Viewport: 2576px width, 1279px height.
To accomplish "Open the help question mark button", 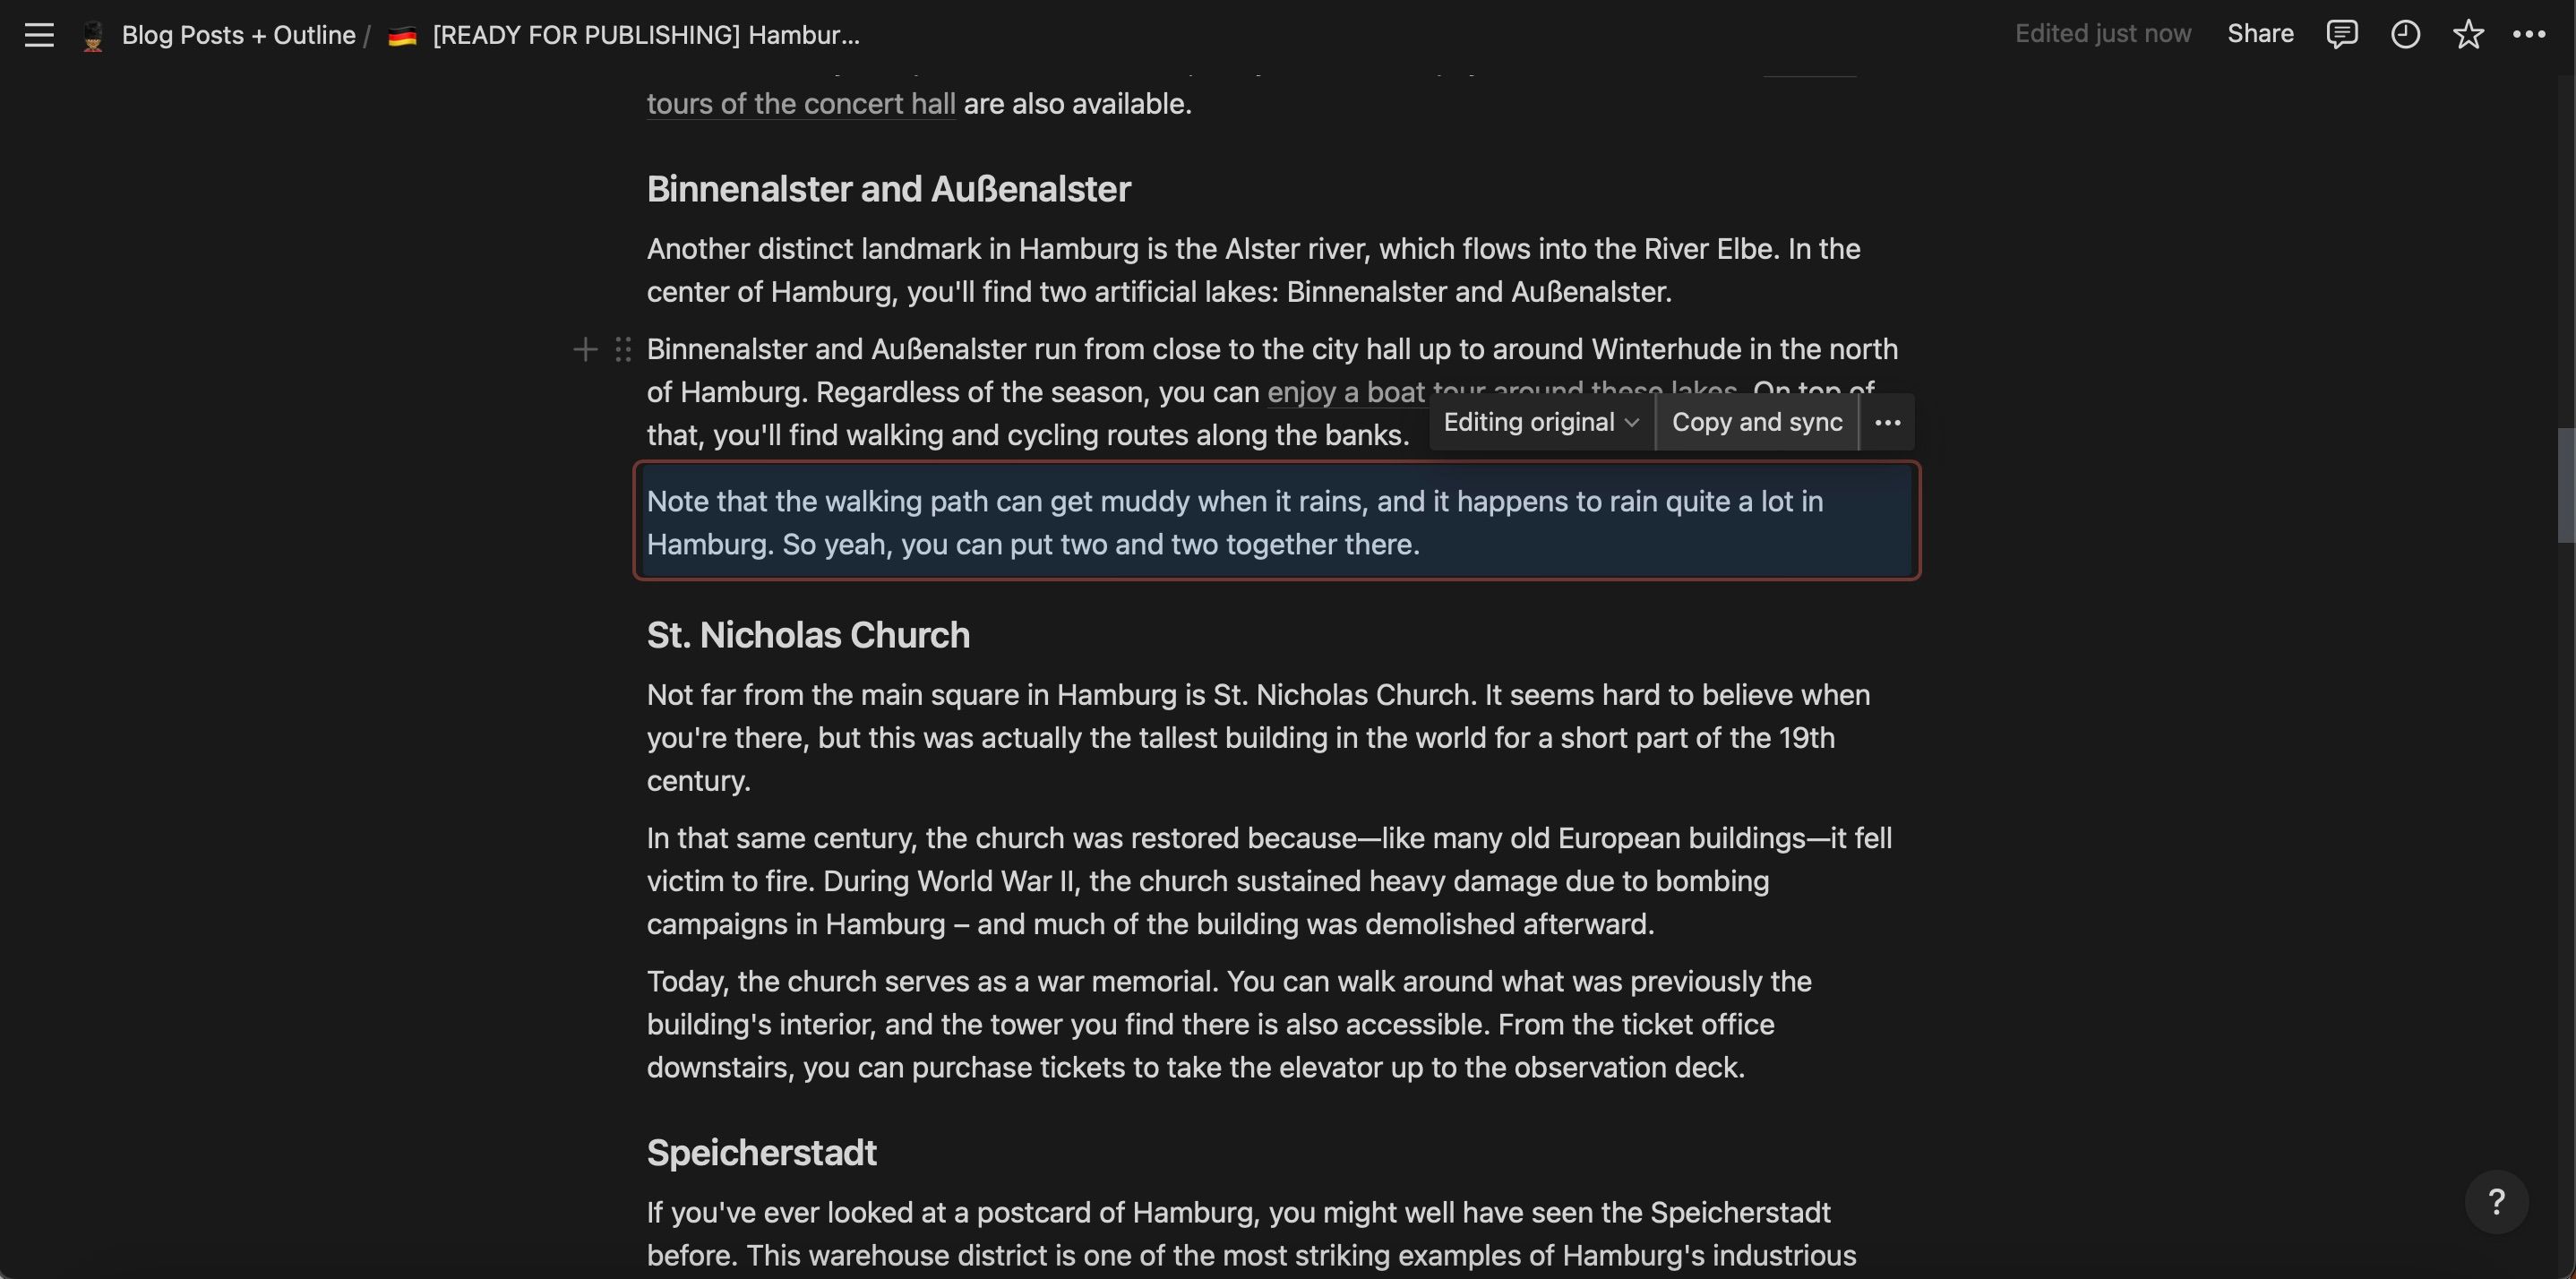I will pyautogui.click(x=2496, y=1201).
